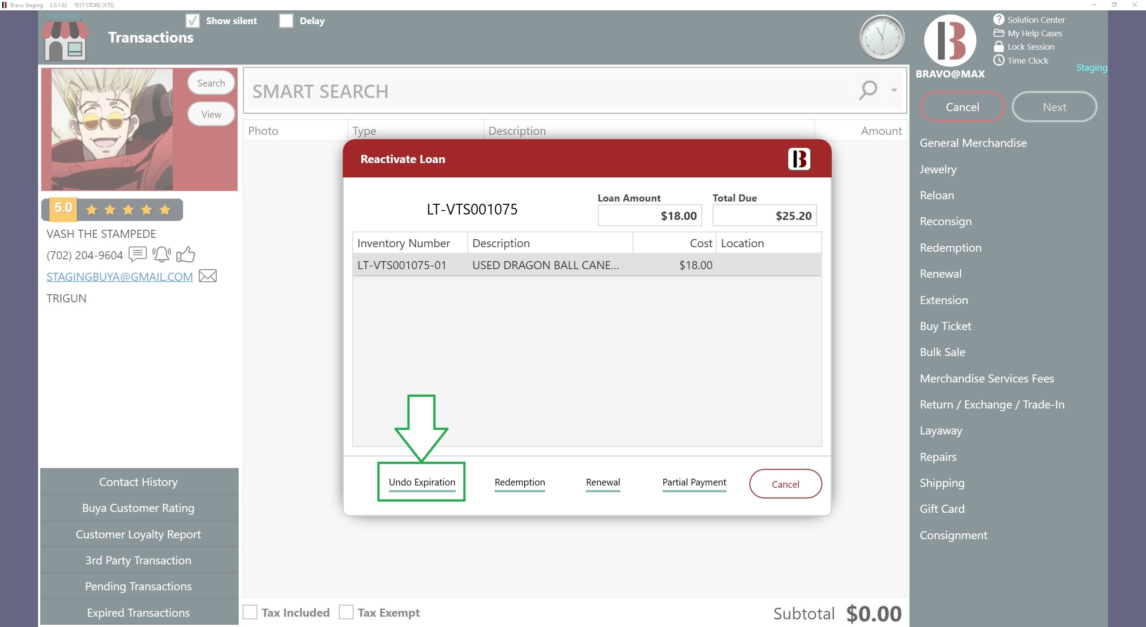
Task: Open Return / Exchange / Trade-In
Action: [x=992, y=404]
